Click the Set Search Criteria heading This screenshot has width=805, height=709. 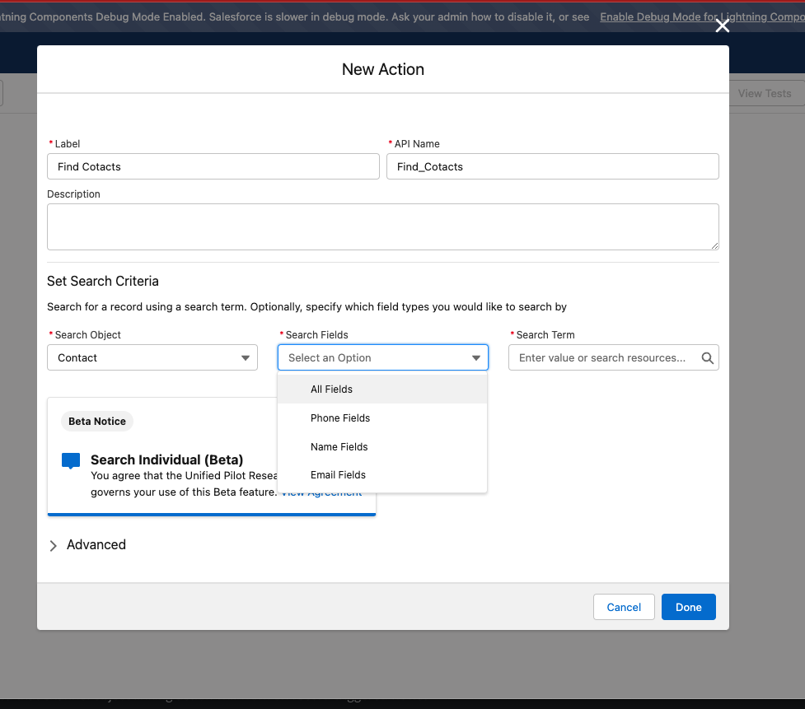coord(103,281)
